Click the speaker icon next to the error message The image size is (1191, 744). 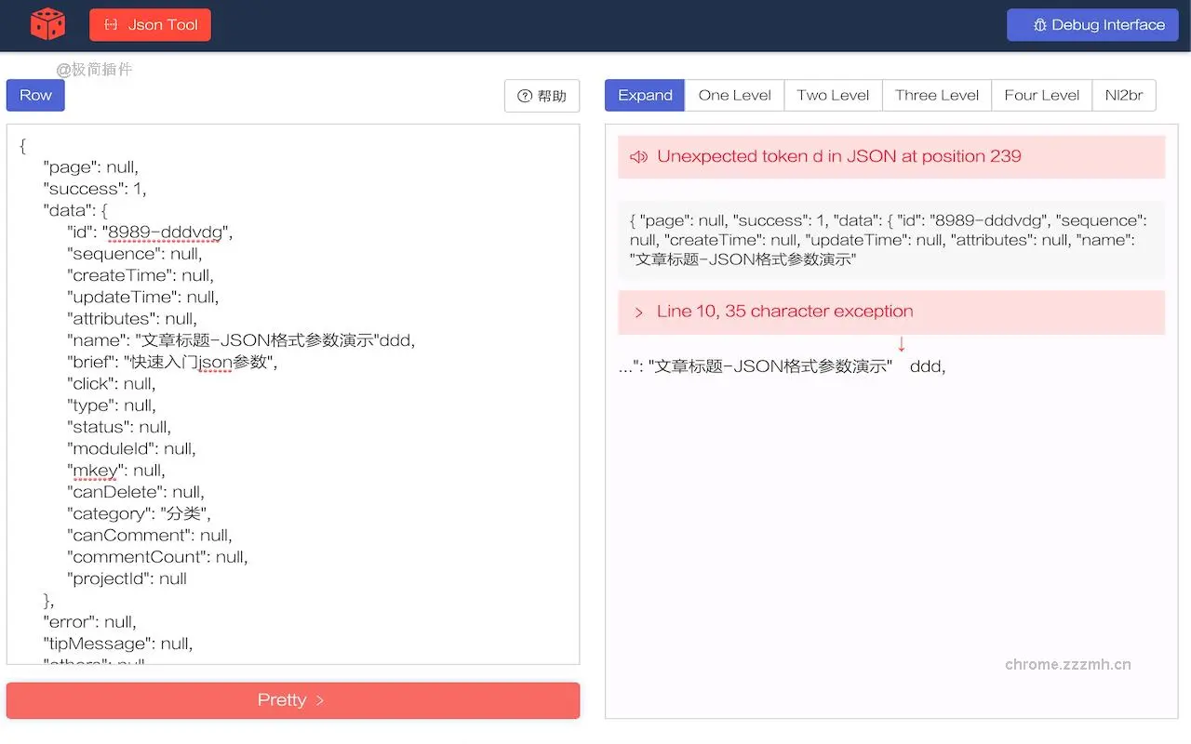[x=638, y=156]
